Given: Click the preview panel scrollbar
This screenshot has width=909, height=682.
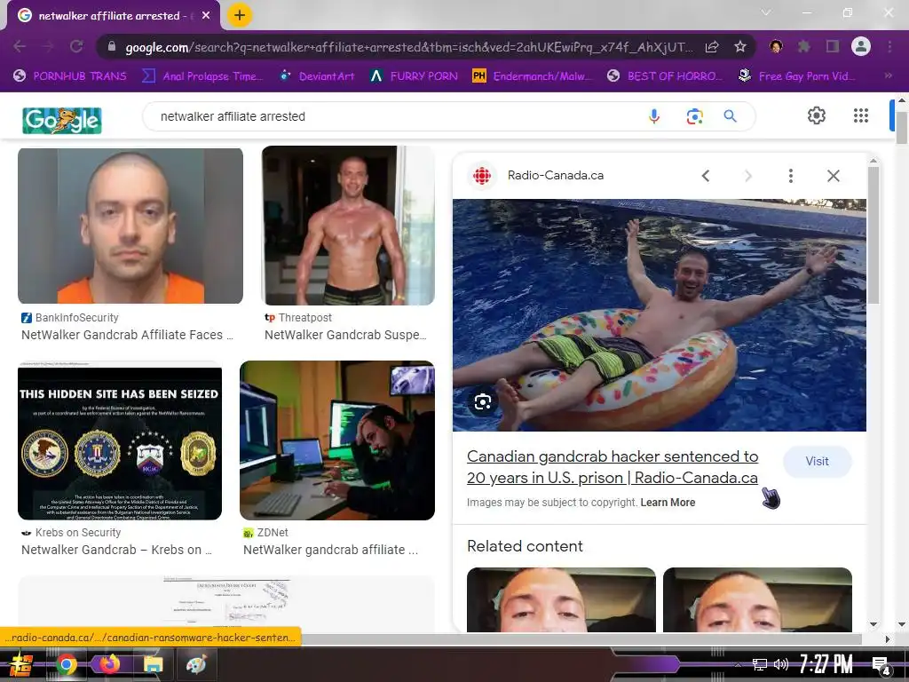Looking at the screenshot, I should click(x=873, y=234).
